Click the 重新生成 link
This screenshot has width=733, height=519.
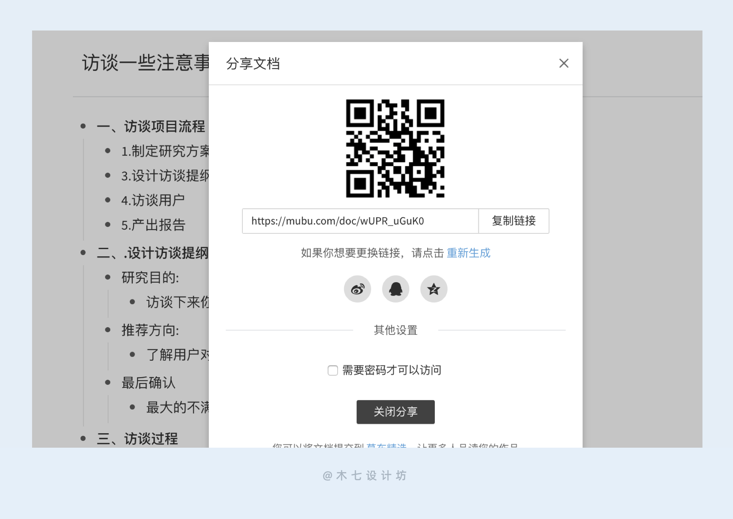pyautogui.click(x=468, y=253)
